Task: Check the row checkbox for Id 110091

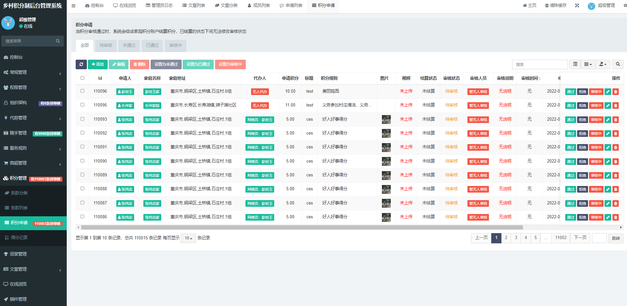Action: coord(82,147)
